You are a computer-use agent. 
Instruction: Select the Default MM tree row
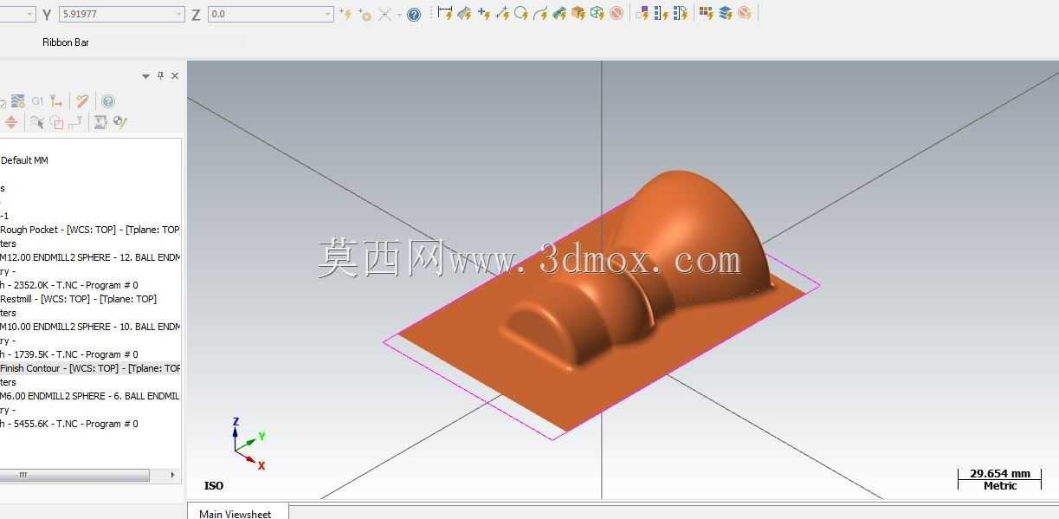tap(24, 160)
